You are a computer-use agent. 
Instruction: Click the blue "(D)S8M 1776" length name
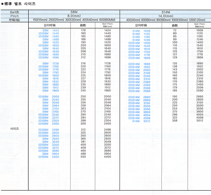(x=49, y=70)
